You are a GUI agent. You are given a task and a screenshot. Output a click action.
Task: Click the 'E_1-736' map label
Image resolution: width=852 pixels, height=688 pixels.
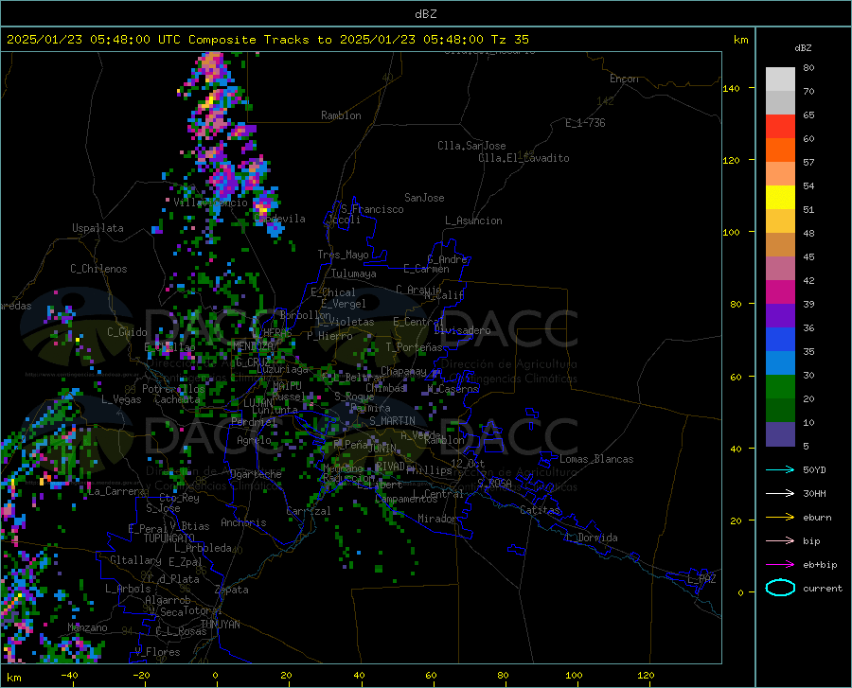(585, 123)
